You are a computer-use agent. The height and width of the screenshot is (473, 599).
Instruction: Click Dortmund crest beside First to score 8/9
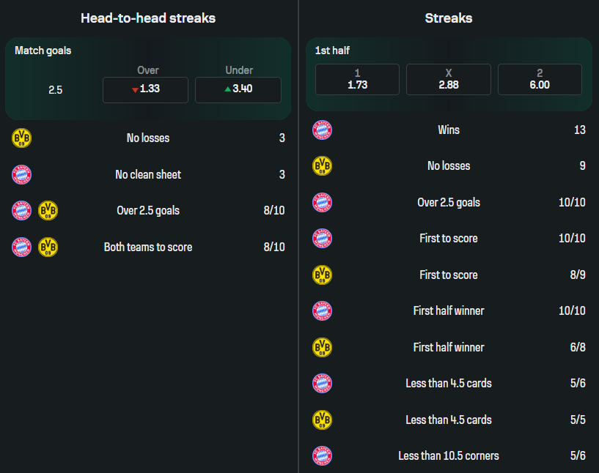tap(323, 275)
